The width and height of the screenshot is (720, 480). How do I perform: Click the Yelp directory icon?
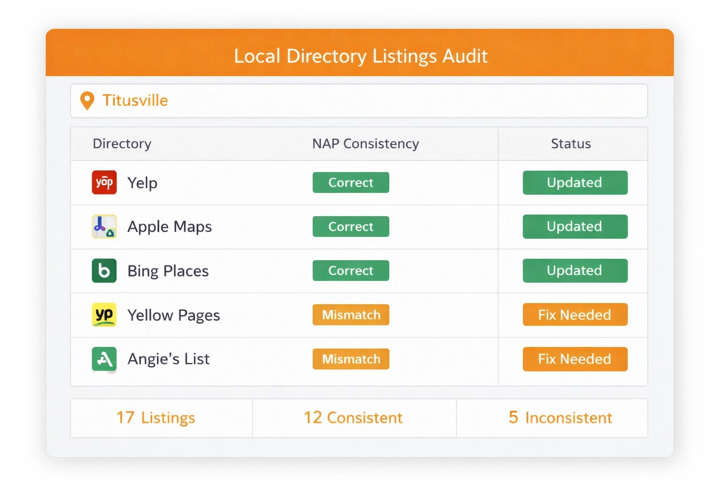click(104, 183)
